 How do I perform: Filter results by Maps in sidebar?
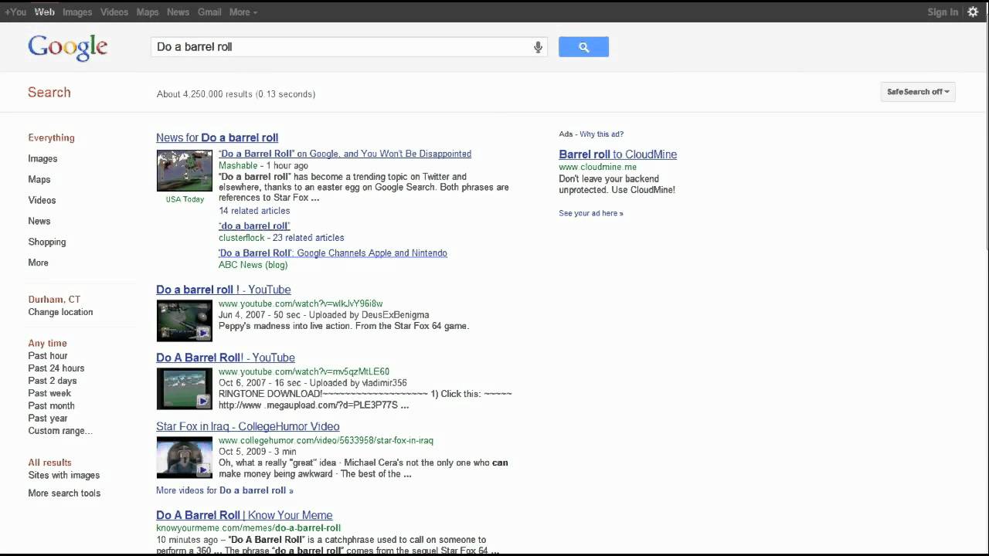coord(39,179)
